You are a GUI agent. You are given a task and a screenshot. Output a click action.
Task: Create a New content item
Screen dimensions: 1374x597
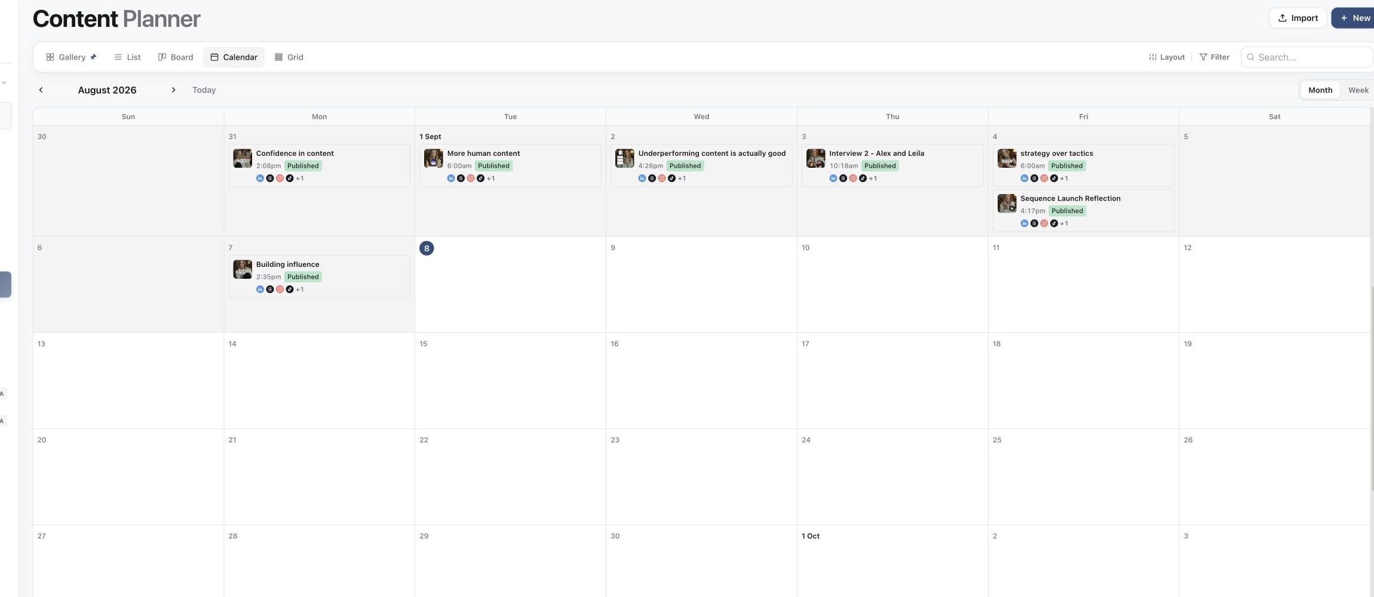point(1354,18)
